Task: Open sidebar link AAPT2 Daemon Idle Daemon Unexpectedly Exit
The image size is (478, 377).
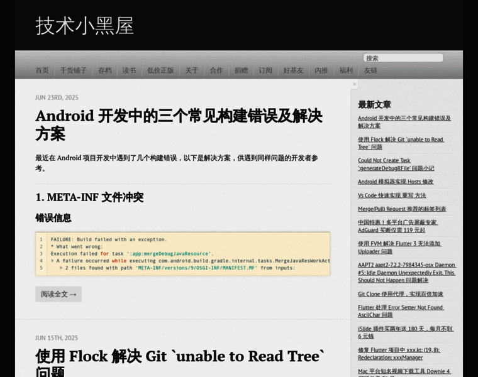Action: (x=407, y=273)
